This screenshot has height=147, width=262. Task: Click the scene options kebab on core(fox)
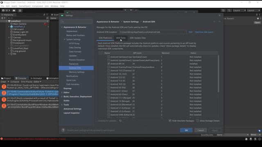point(47,21)
